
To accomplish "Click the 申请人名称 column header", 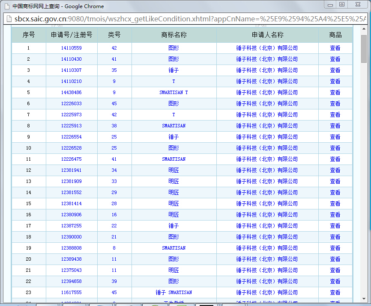I will click(x=267, y=35).
